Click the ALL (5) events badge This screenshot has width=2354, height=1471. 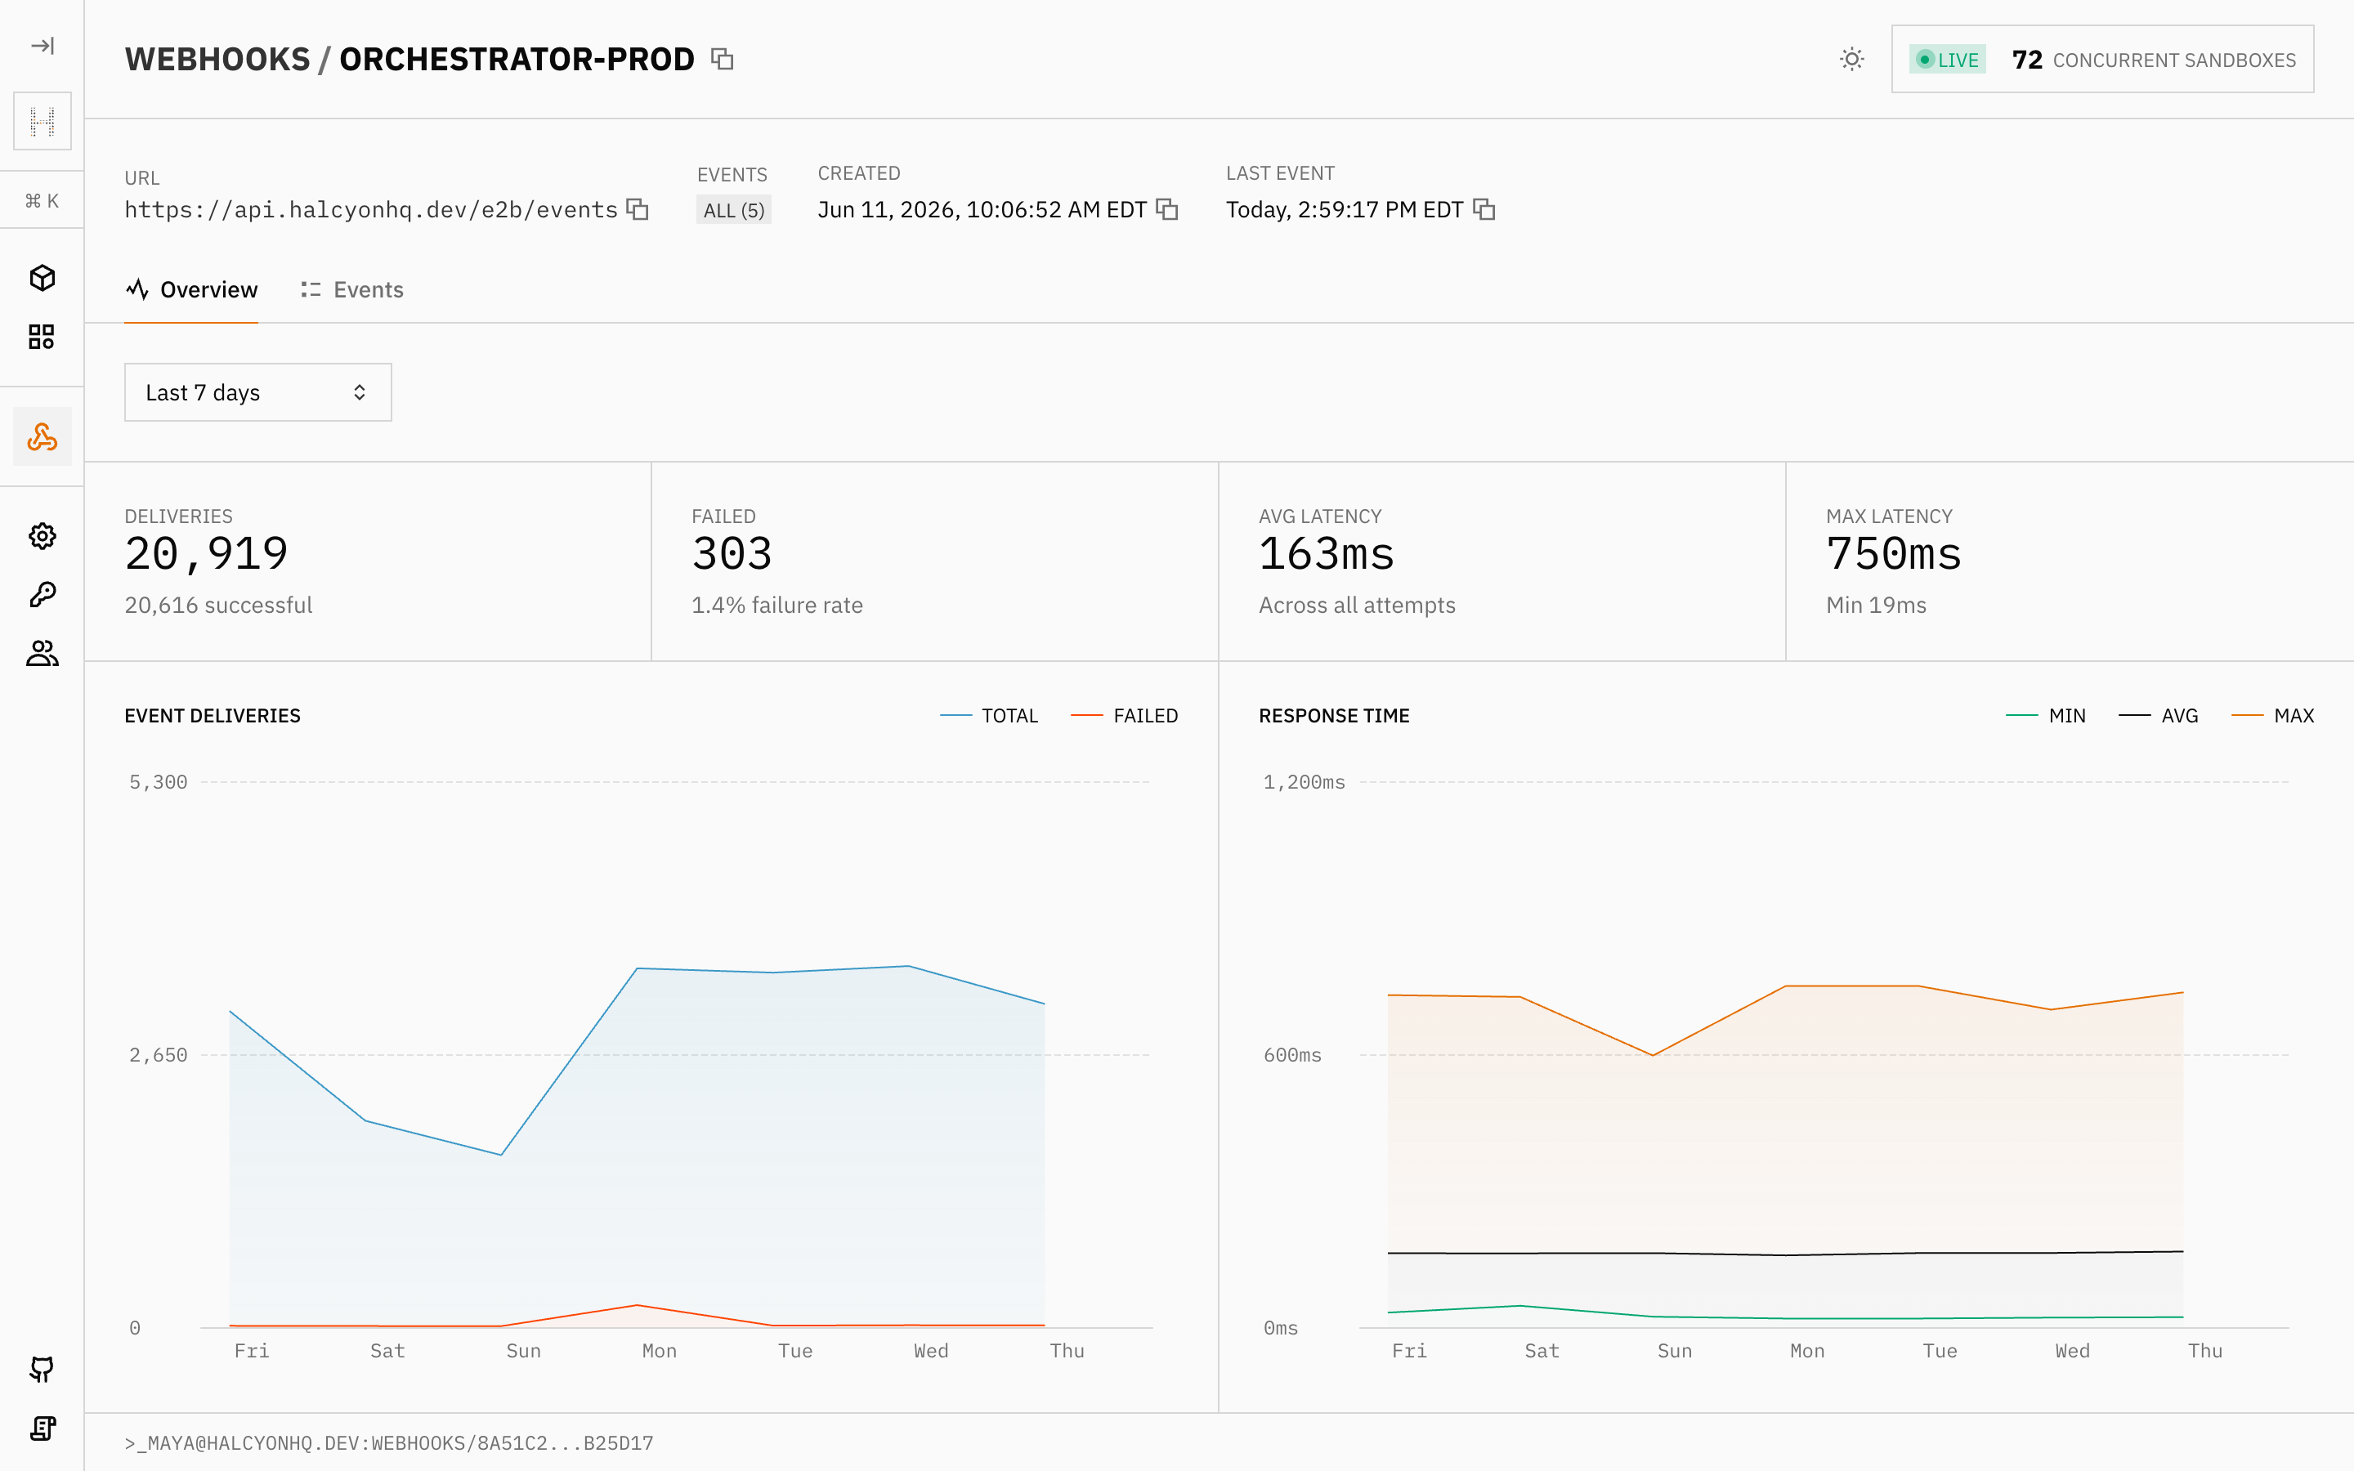pos(733,210)
